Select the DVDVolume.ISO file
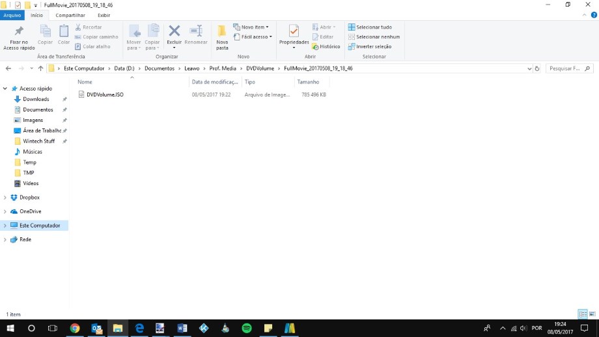Image resolution: width=599 pixels, height=337 pixels. [105, 95]
